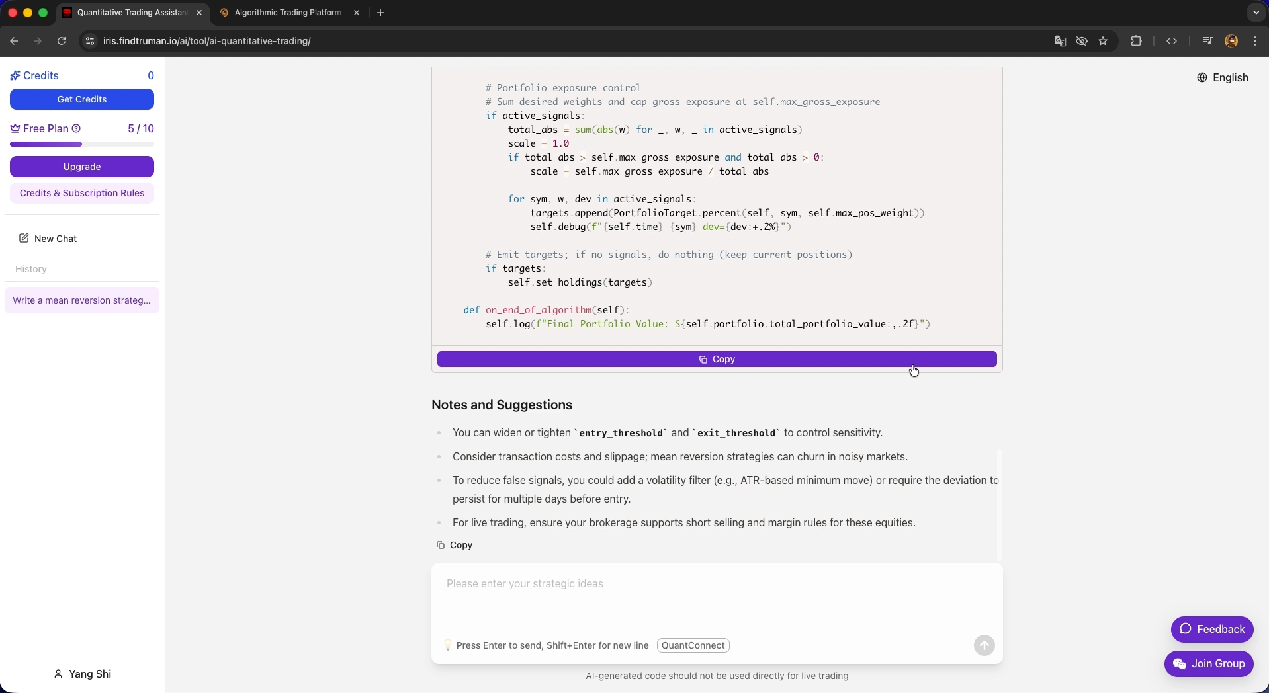The height and width of the screenshot is (693, 1269).
Task: Click the translate page icon in address bar
Action: pyautogui.click(x=1060, y=41)
